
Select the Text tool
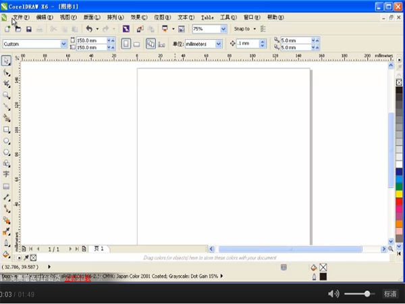click(6, 174)
